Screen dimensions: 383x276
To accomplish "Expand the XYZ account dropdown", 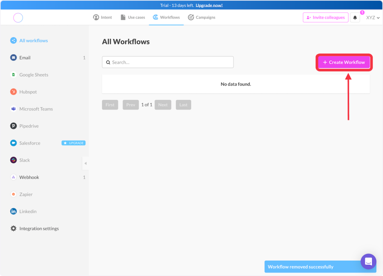I will click(x=373, y=18).
